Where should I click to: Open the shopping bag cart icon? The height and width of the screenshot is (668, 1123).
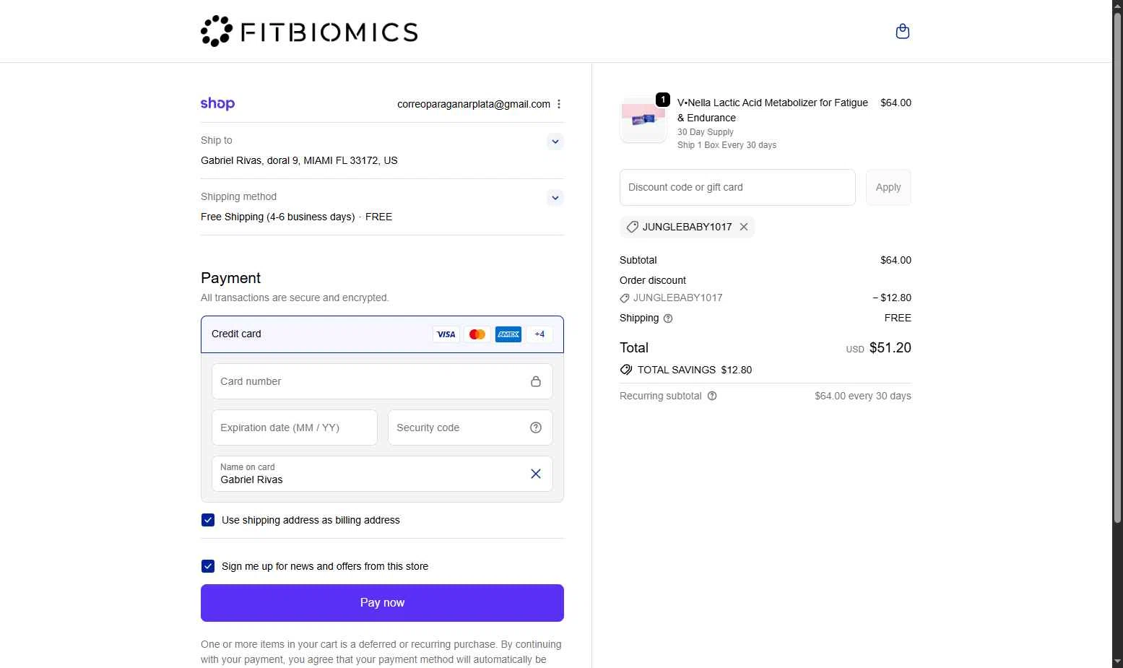pyautogui.click(x=902, y=31)
